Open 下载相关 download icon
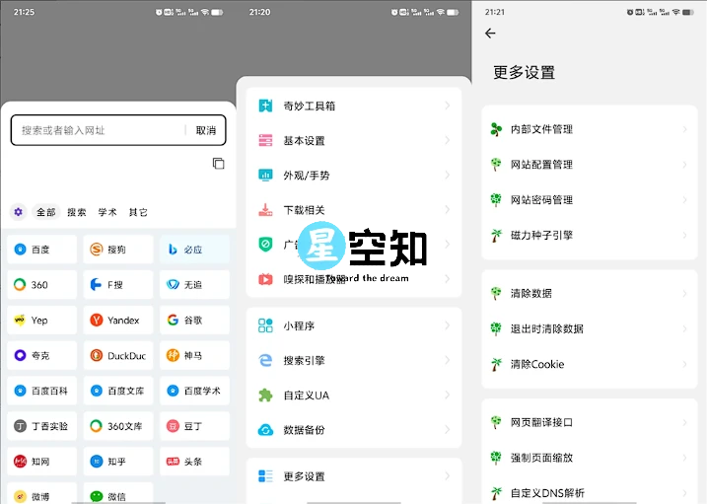 tap(265, 210)
